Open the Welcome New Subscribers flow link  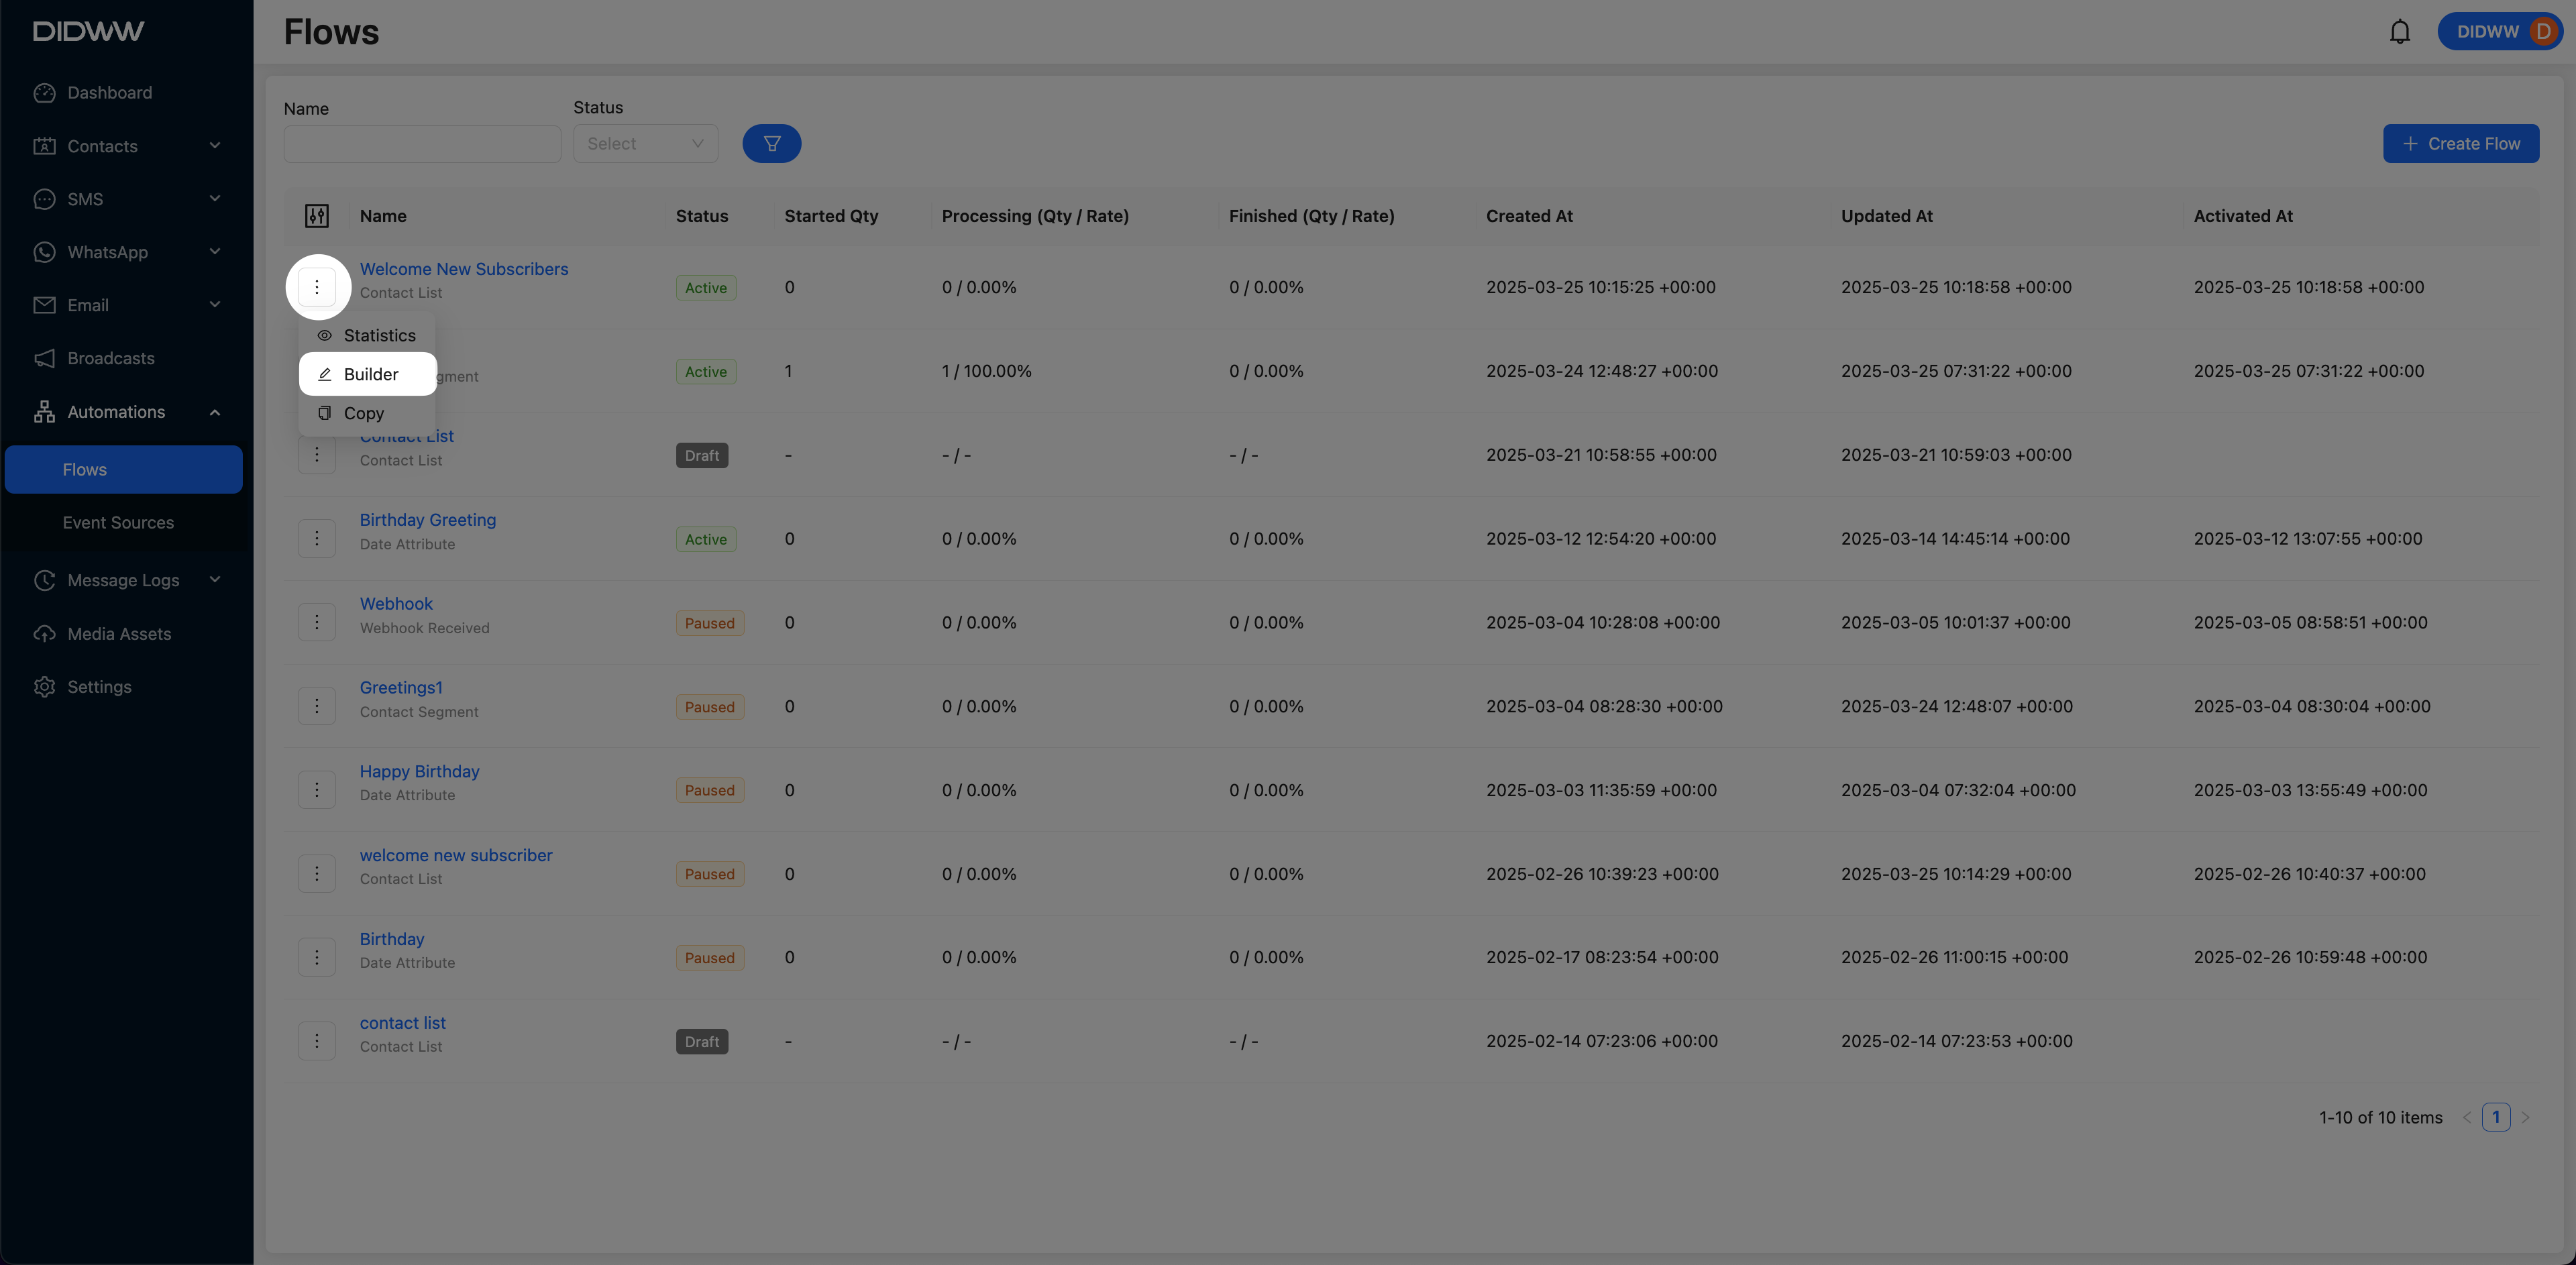(x=463, y=269)
